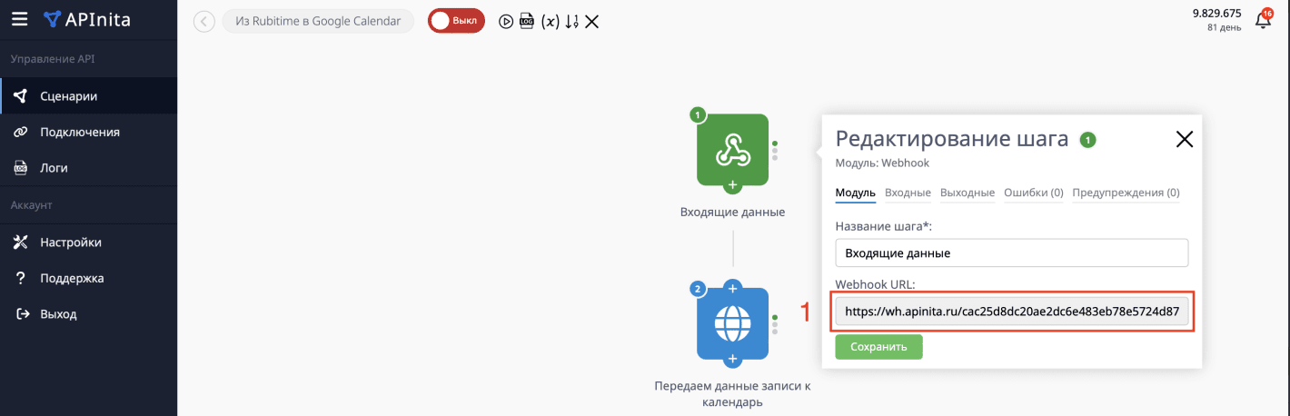Open the three-dot menu beside the Webhook node
The height and width of the screenshot is (416, 1290).
pyautogui.click(x=775, y=151)
